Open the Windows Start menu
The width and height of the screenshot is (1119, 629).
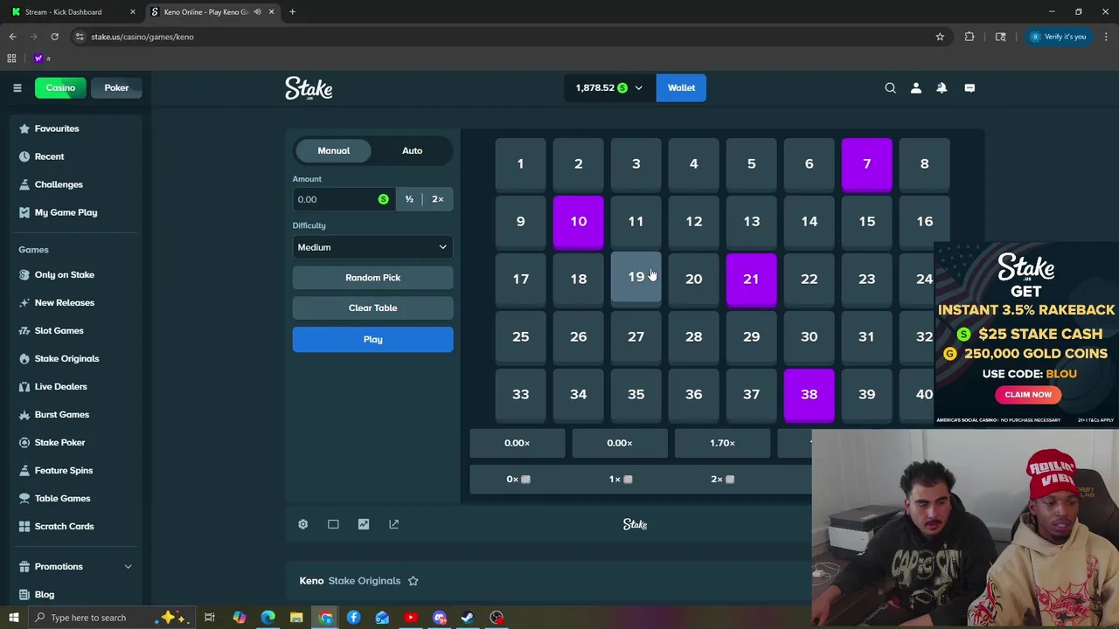coord(13,618)
